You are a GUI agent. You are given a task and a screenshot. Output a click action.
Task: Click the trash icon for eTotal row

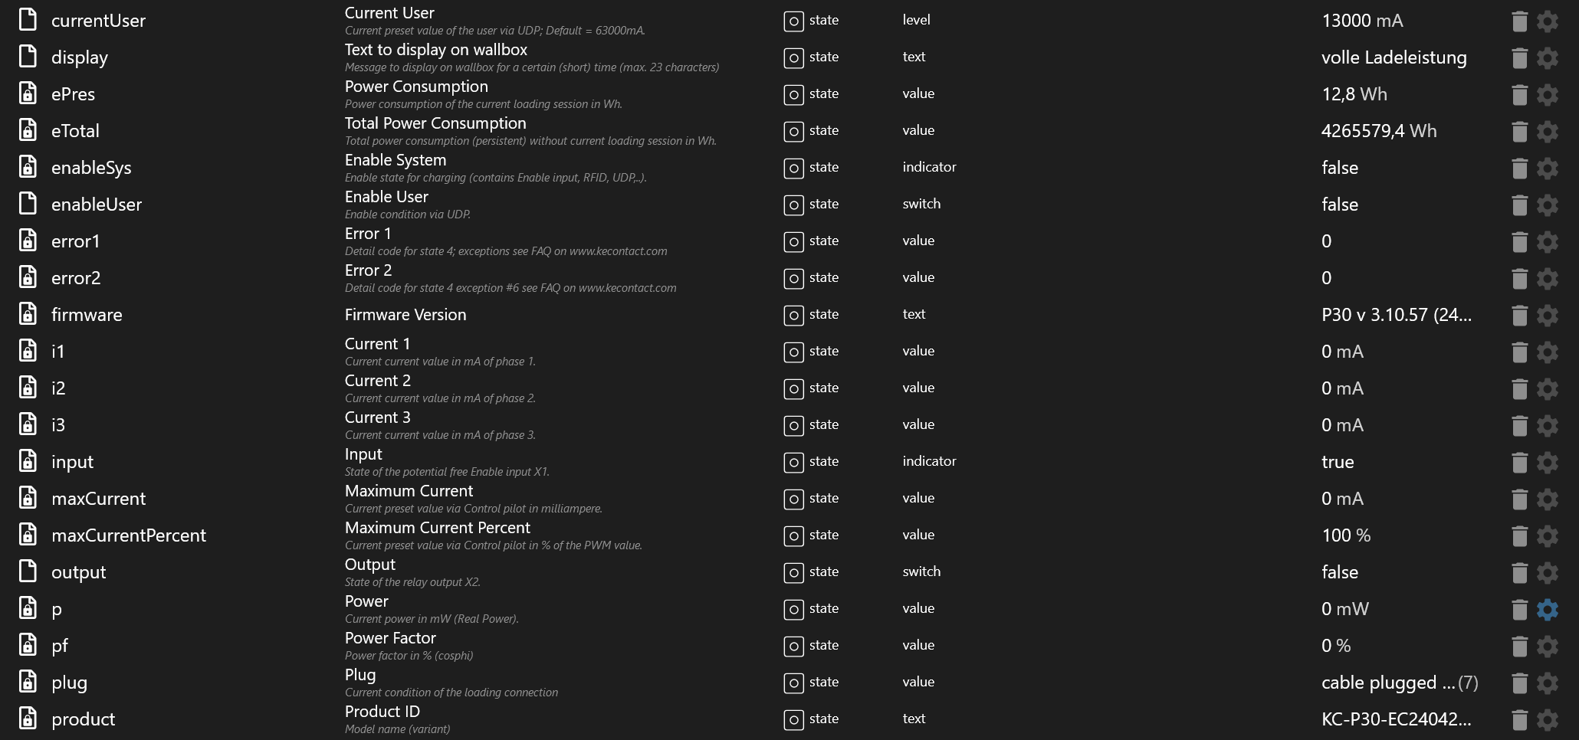(x=1519, y=131)
